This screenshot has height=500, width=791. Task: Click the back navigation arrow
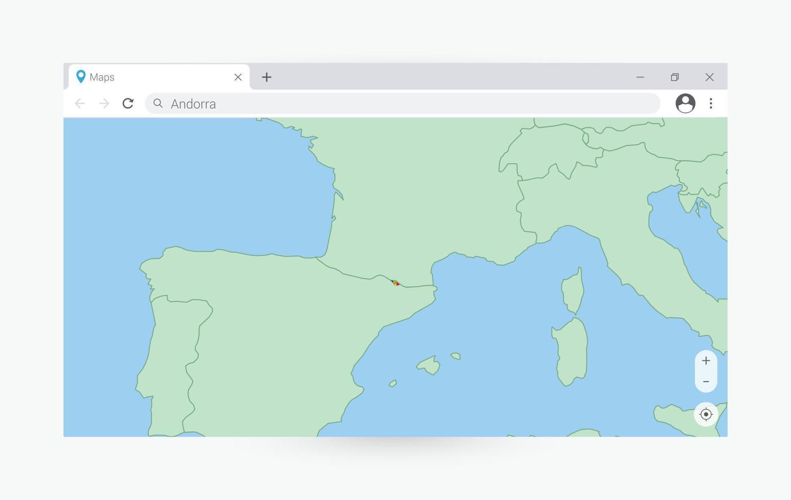(x=80, y=104)
